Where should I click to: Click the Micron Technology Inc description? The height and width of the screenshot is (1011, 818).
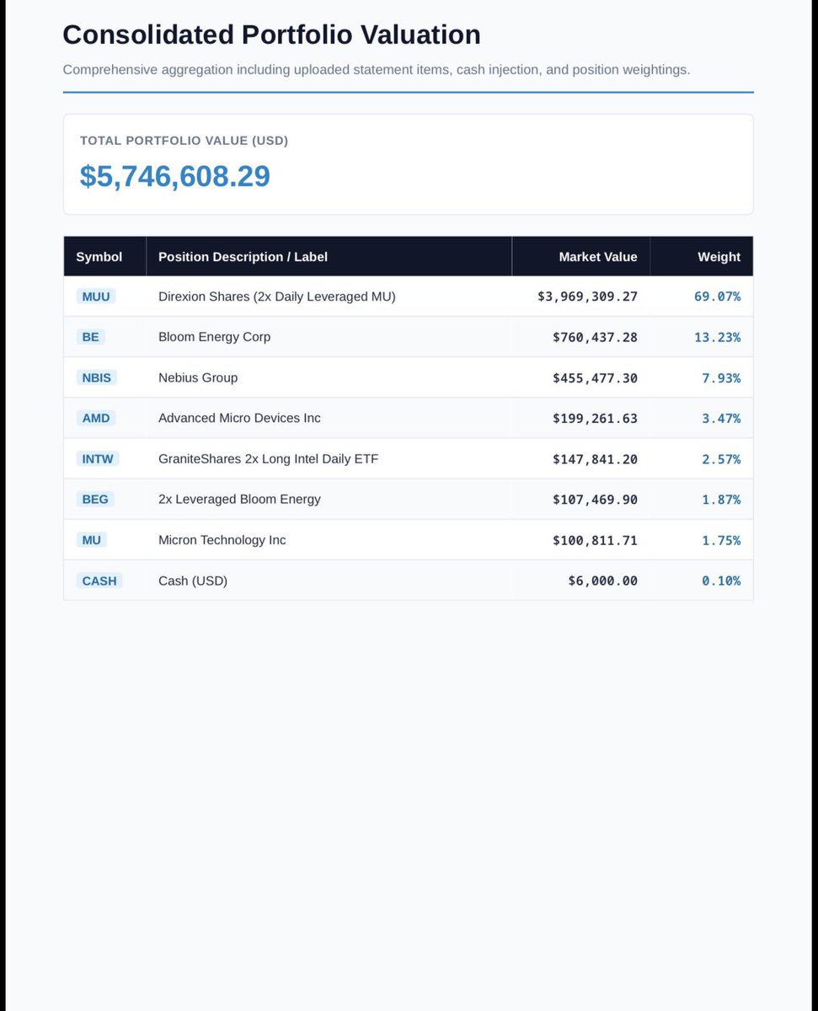tap(222, 539)
